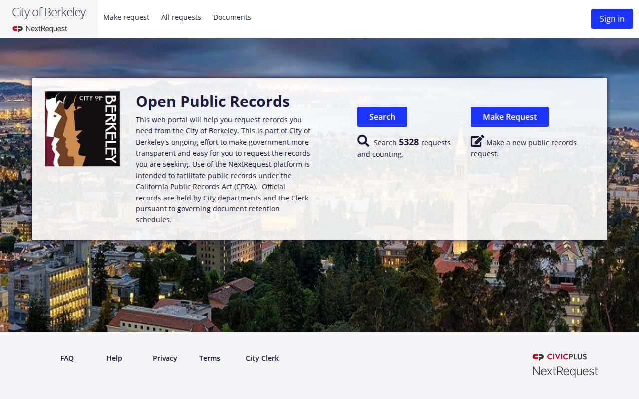Click the pencil edit icon
The width and height of the screenshot is (639, 399).
click(x=477, y=141)
